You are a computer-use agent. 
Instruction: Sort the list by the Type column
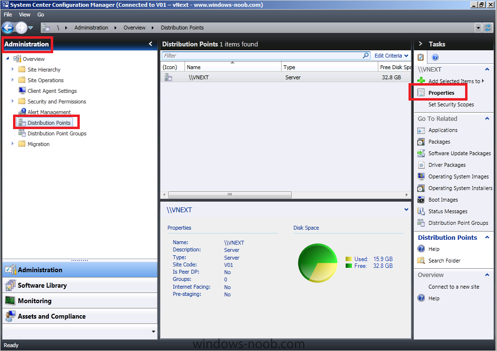pos(330,67)
